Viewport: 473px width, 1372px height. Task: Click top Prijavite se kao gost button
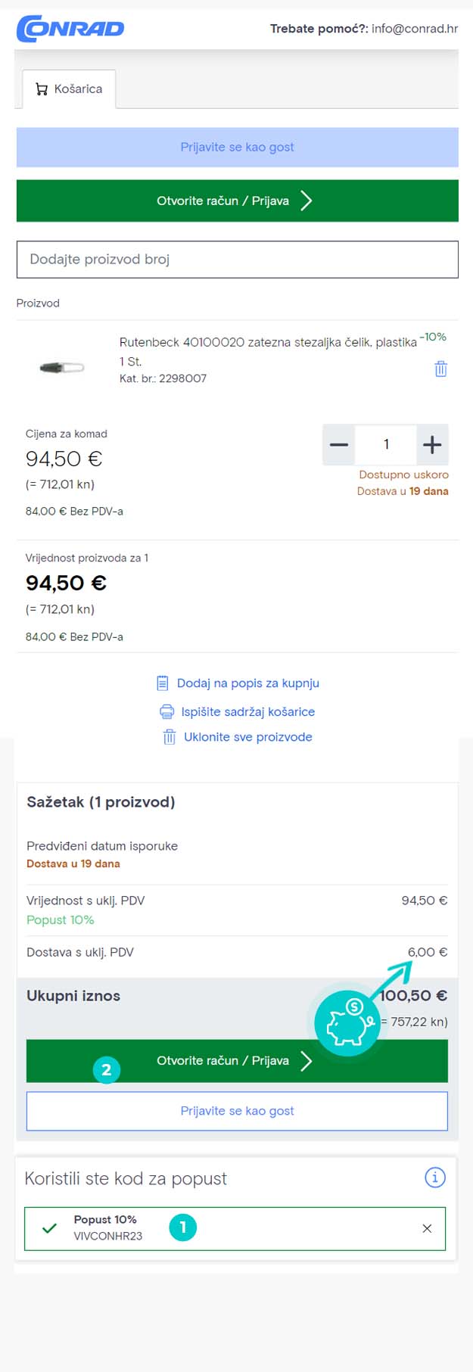click(x=238, y=147)
